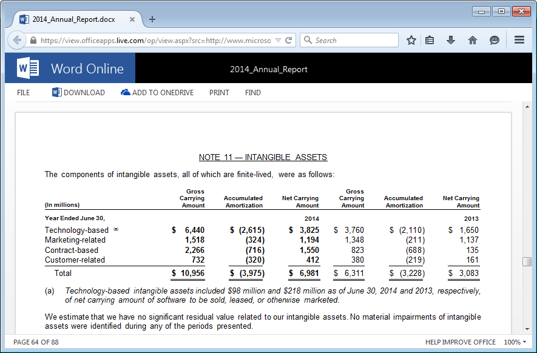Screen dimensions: 537x353
Task: Open the chat smiley icon
Action: [x=494, y=41]
